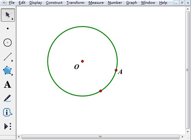
Task: Click the center point O
Action: click(83, 61)
